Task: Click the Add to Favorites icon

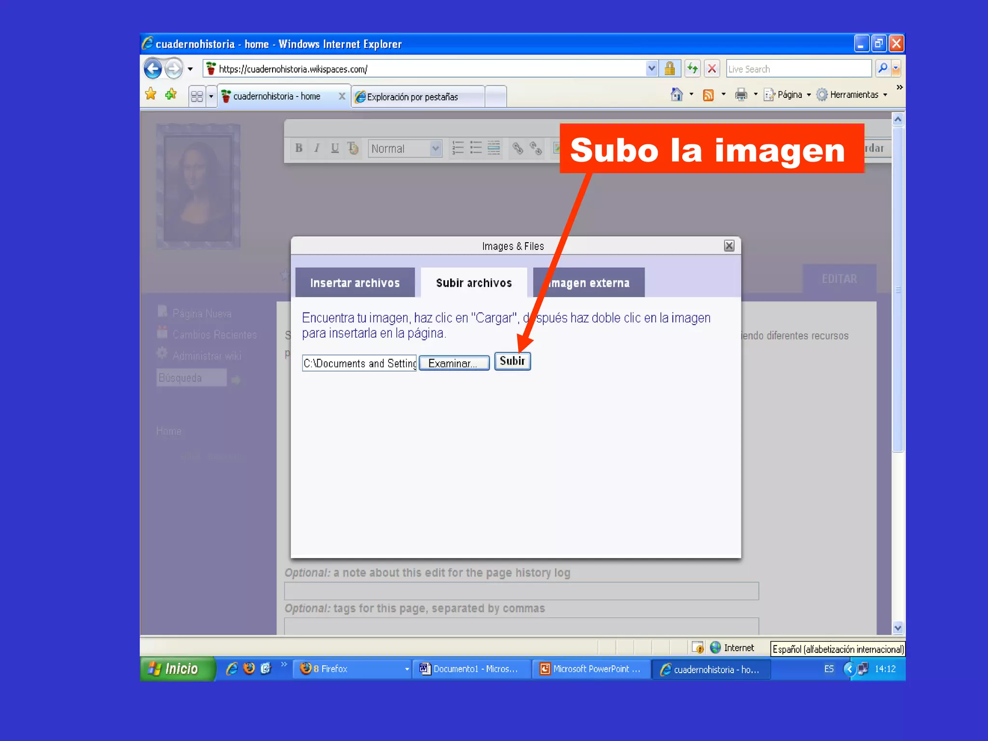Action: click(171, 94)
